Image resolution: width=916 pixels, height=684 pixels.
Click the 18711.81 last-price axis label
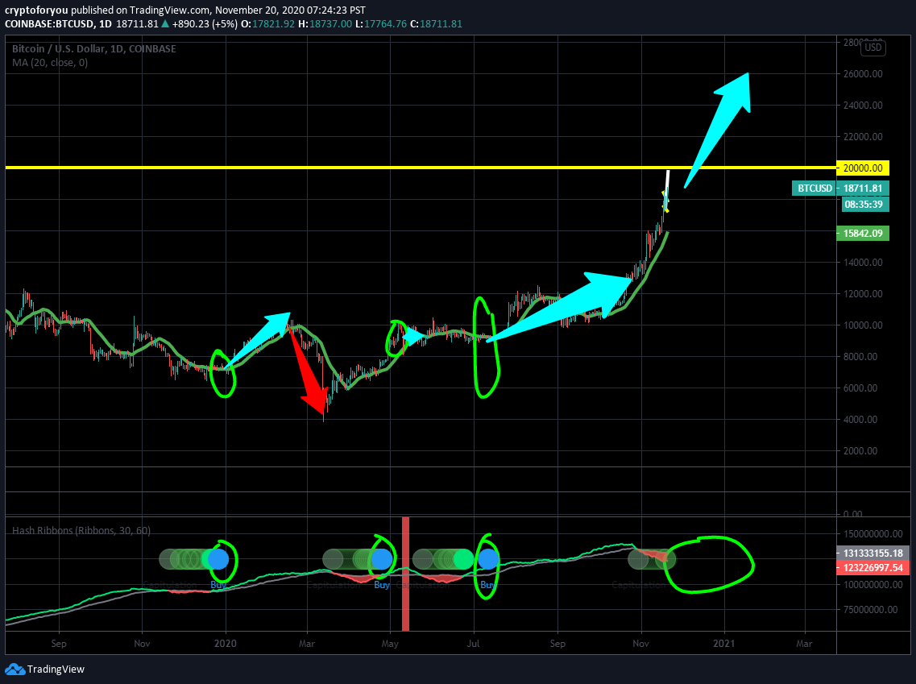tap(863, 188)
